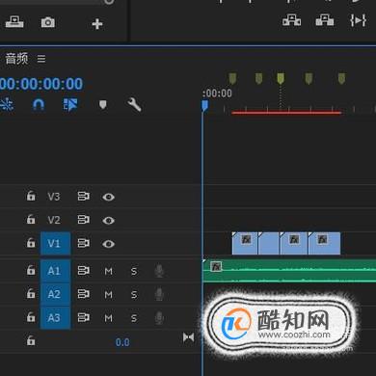Click voice-over record mic on A1
This screenshot has width=376, height=376.
point(159,271)
